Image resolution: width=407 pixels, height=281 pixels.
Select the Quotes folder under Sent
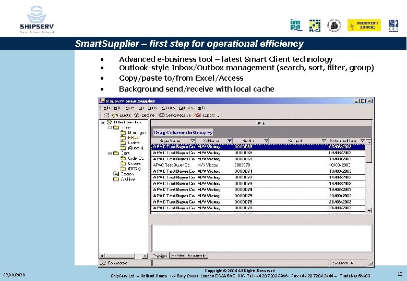(134, 163)
